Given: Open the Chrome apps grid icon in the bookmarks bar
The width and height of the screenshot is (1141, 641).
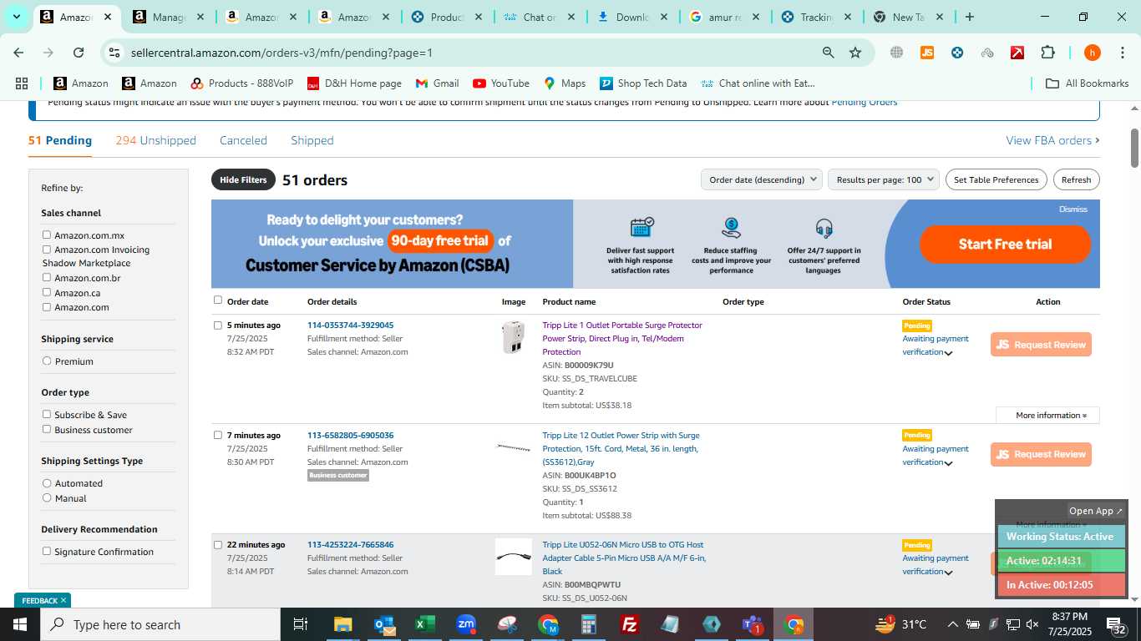Looking at the screenshot, I should click(x=22, y=83).
